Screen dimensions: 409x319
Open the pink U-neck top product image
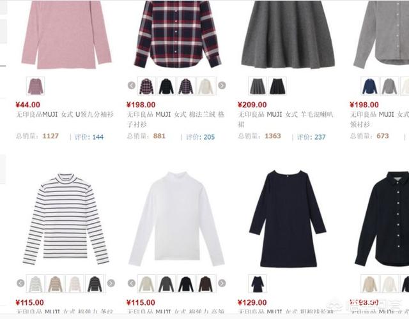tap(66, 35)
